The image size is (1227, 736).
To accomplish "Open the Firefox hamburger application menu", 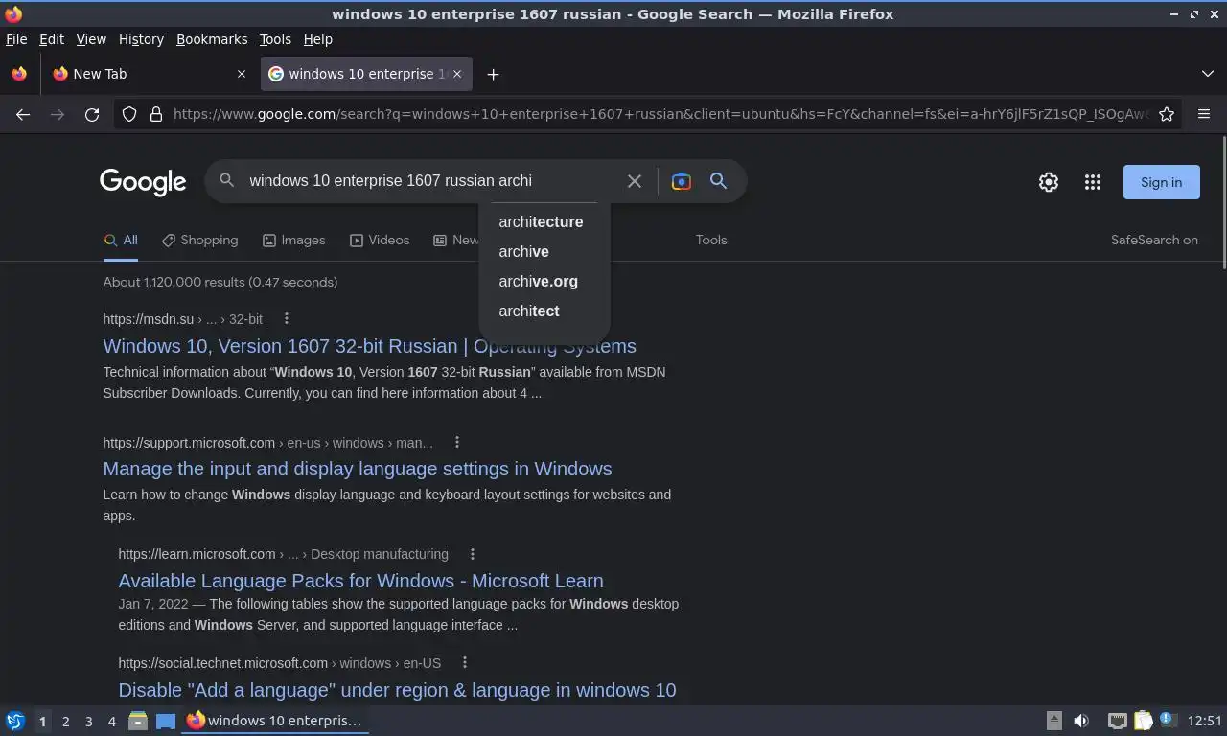I will (1204, 114).
